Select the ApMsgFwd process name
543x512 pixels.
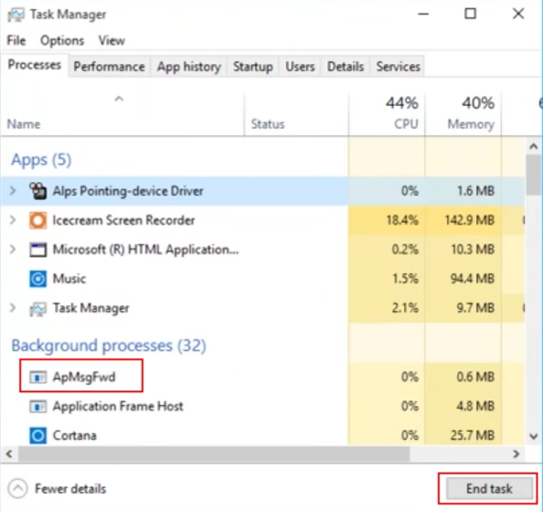point(84,377)
